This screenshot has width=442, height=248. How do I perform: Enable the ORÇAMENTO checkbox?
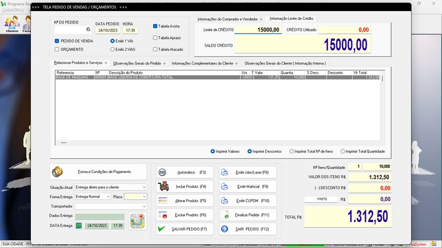pyautogui.click(x=57, y=49)
